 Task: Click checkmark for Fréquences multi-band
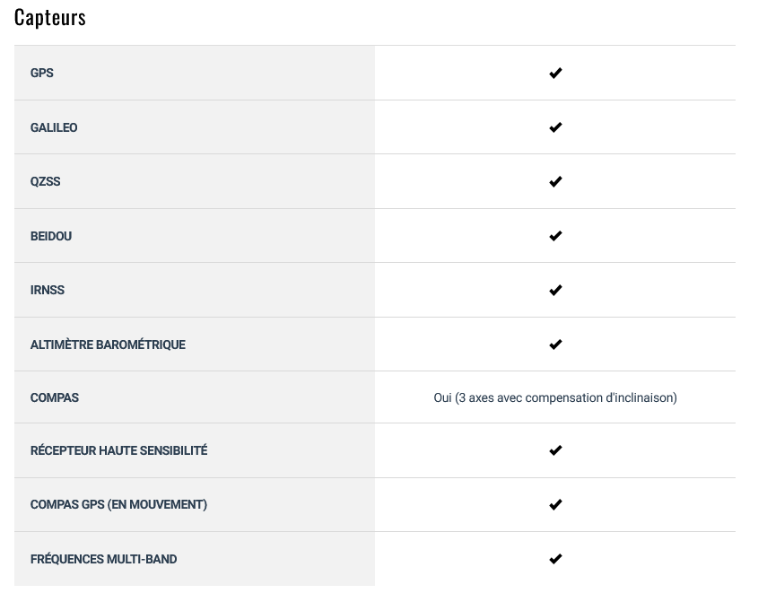[555, 558]
